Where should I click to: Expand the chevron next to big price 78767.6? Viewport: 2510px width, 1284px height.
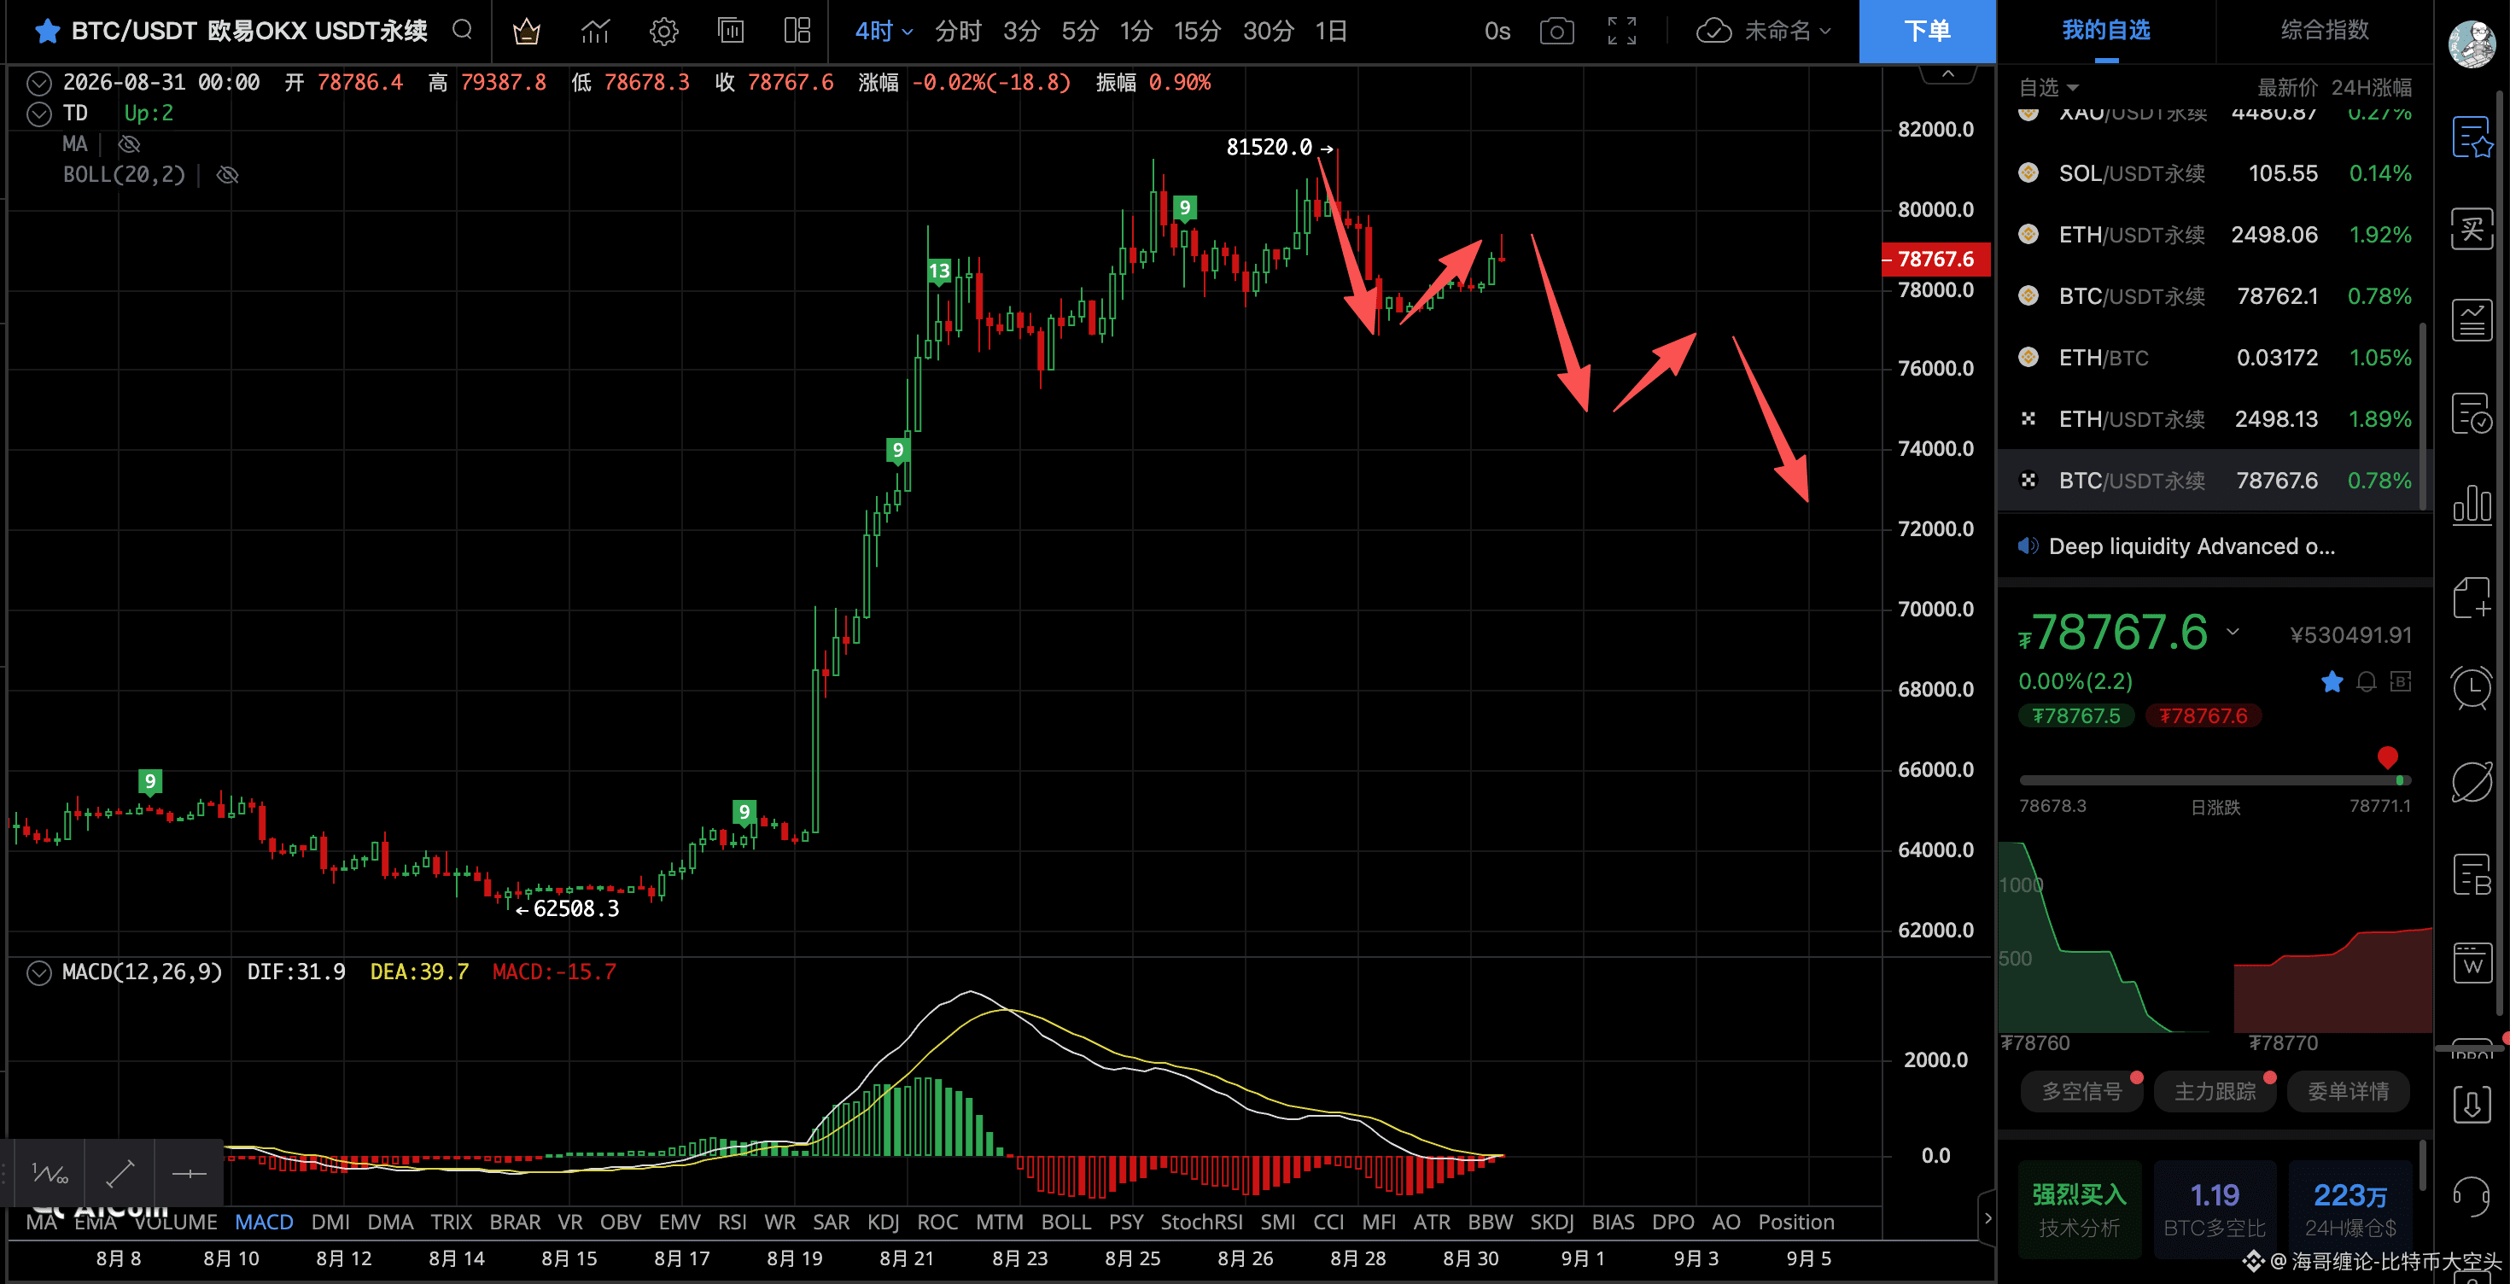point(2233,633)
